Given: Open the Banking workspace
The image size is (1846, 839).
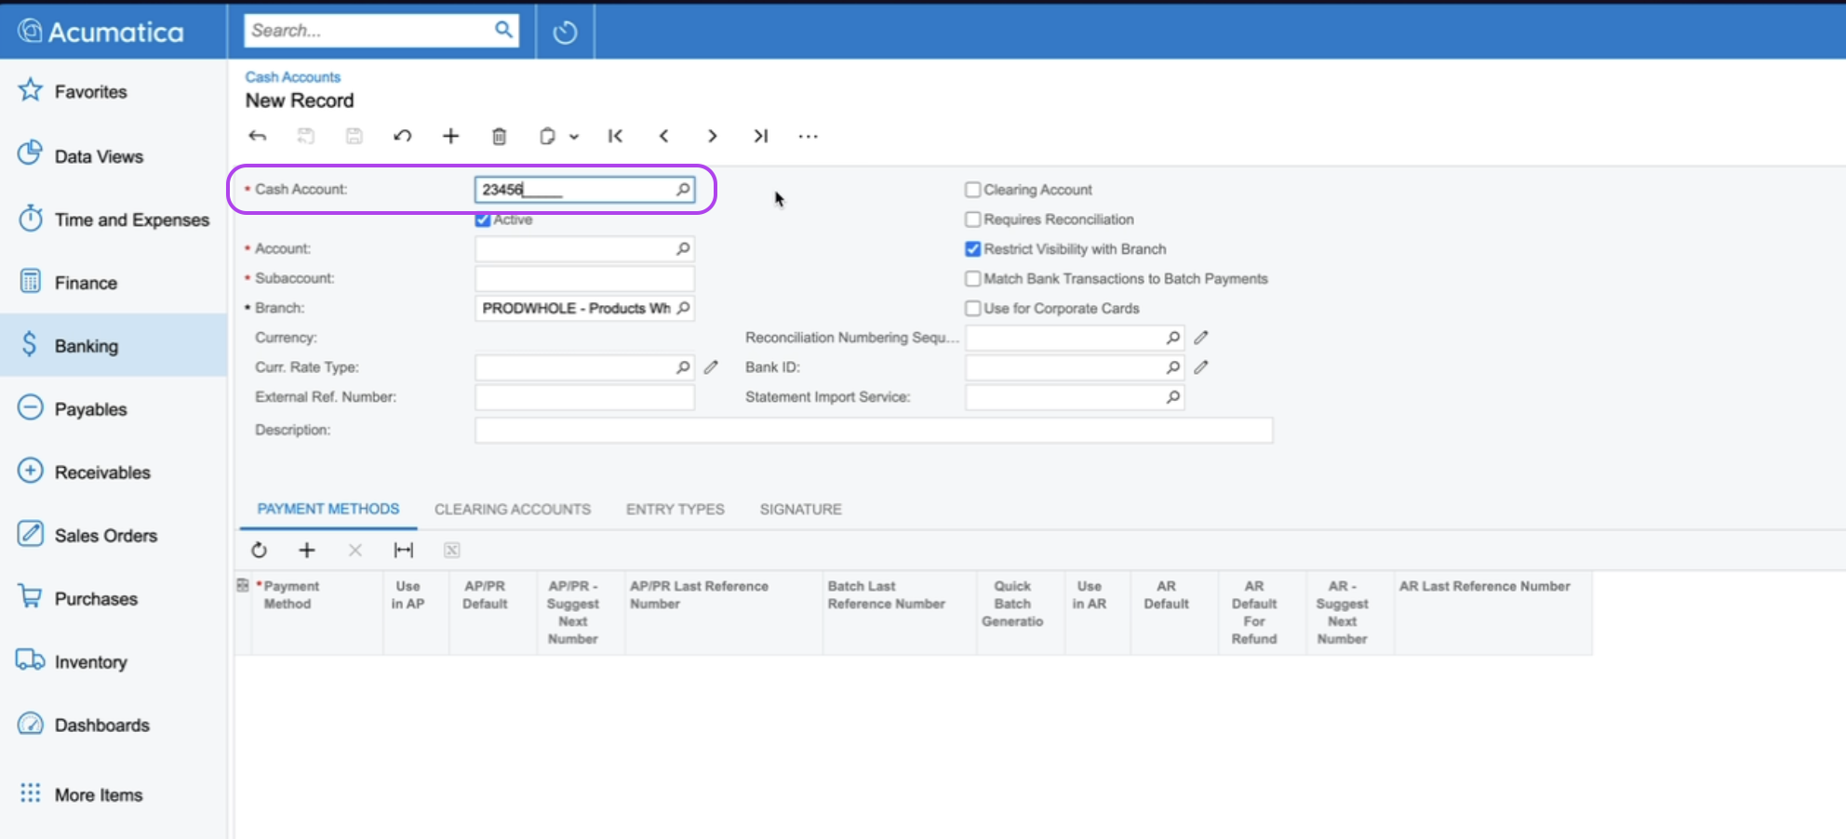Looking at the screenshot, I should pyautogui.click(x=114, y=345).
